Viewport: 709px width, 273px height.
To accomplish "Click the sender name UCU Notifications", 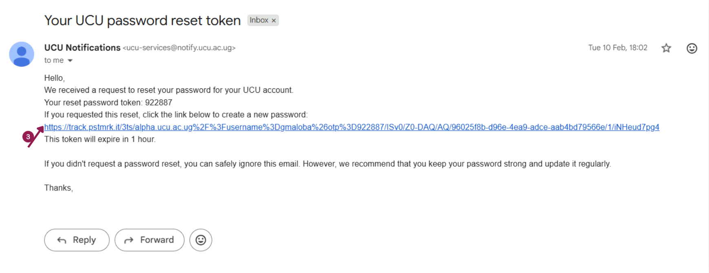I will [82, 48].
